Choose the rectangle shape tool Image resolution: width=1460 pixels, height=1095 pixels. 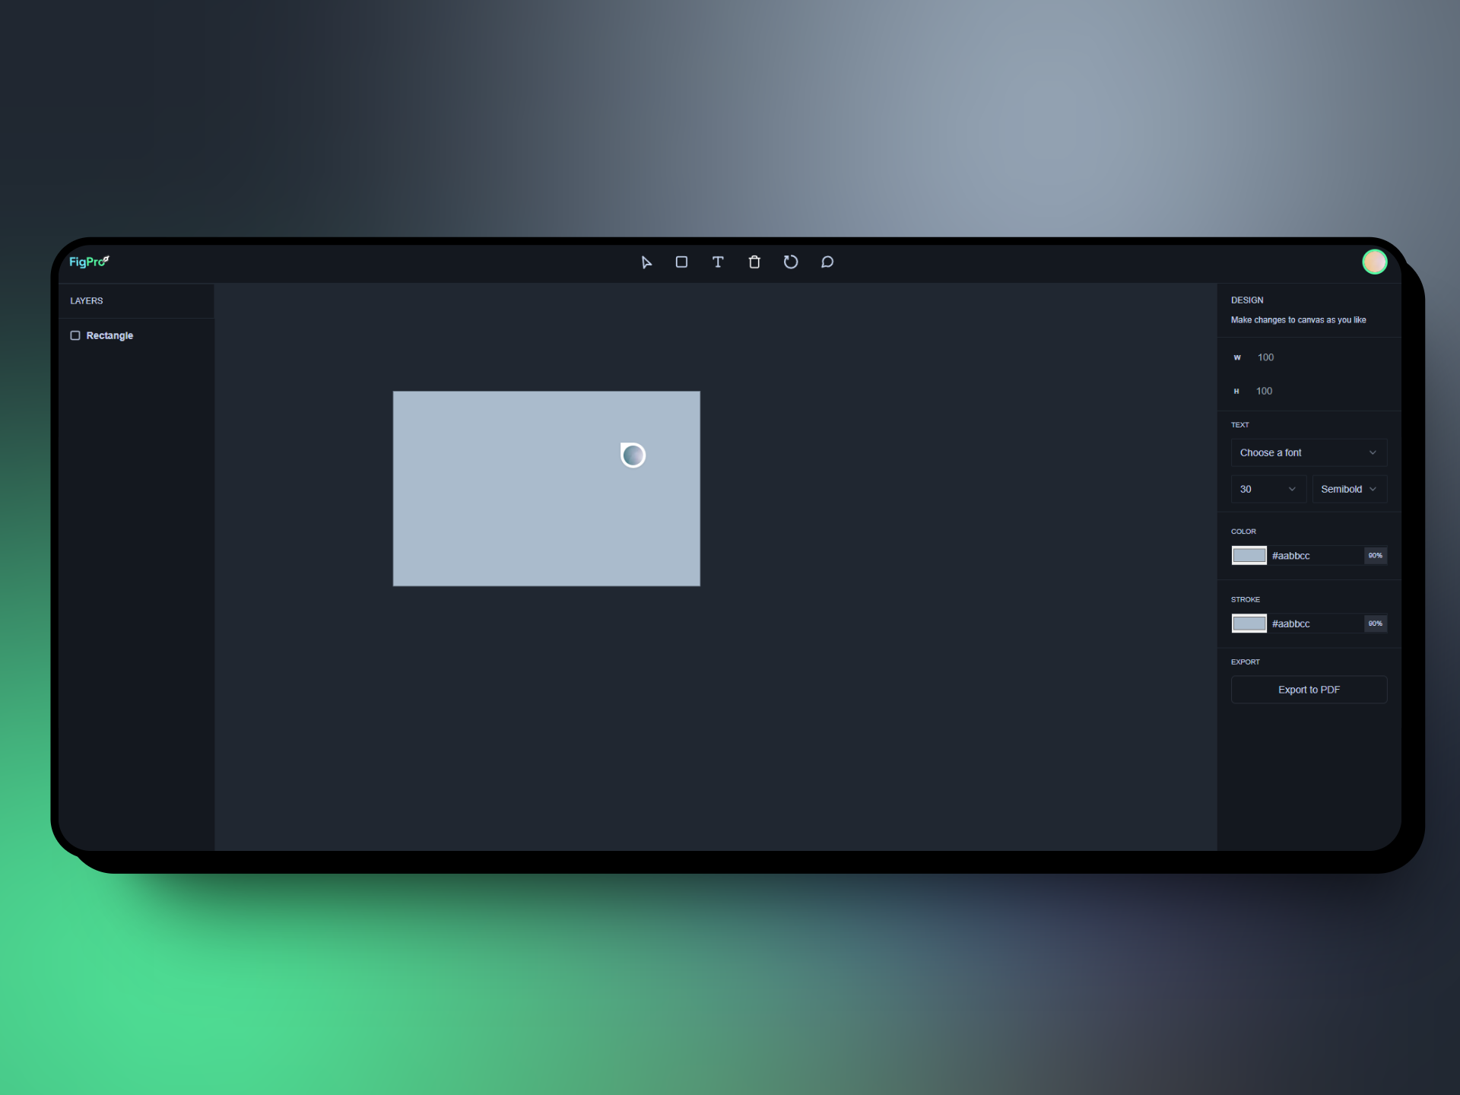681,262
